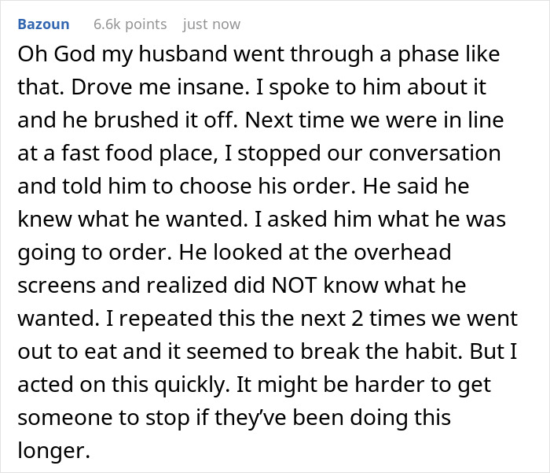Click the opening words 'Oh God' in comment
The height and width of the screenshot is (473, 550).
[x=57, y=54]
